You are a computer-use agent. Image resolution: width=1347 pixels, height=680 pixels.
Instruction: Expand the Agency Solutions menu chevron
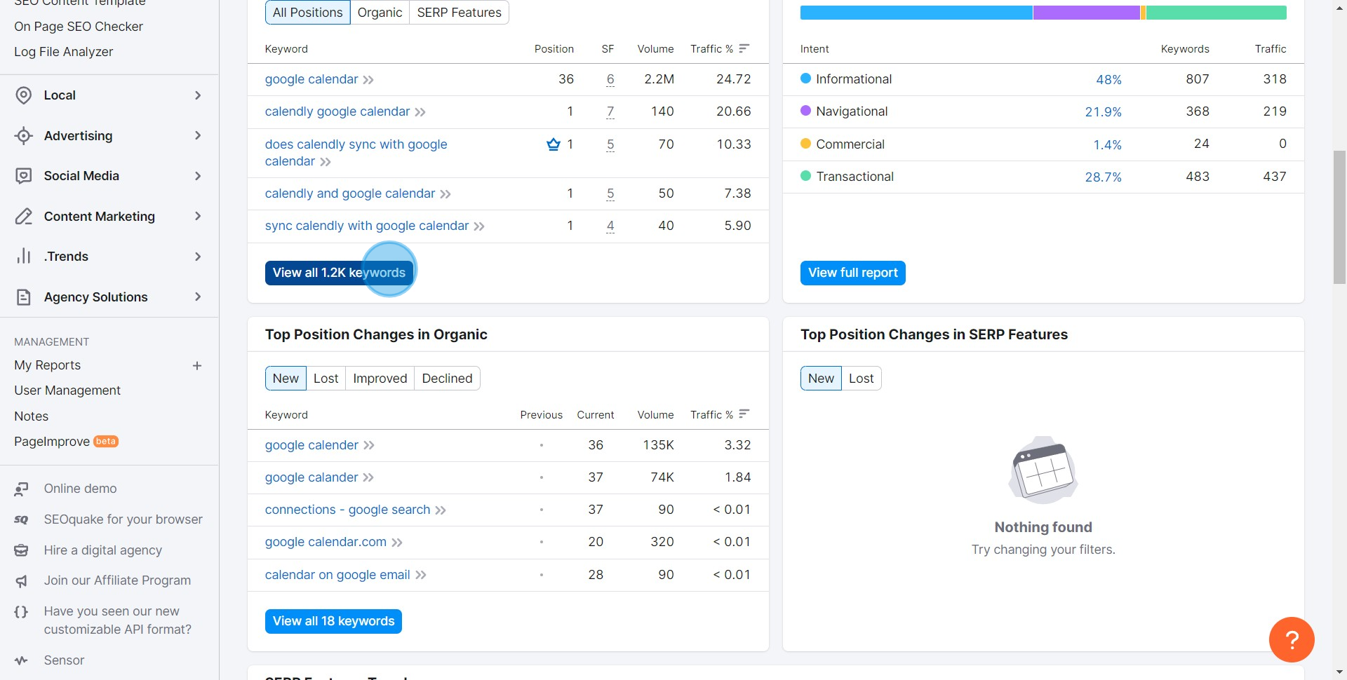(x=198, y=297)
